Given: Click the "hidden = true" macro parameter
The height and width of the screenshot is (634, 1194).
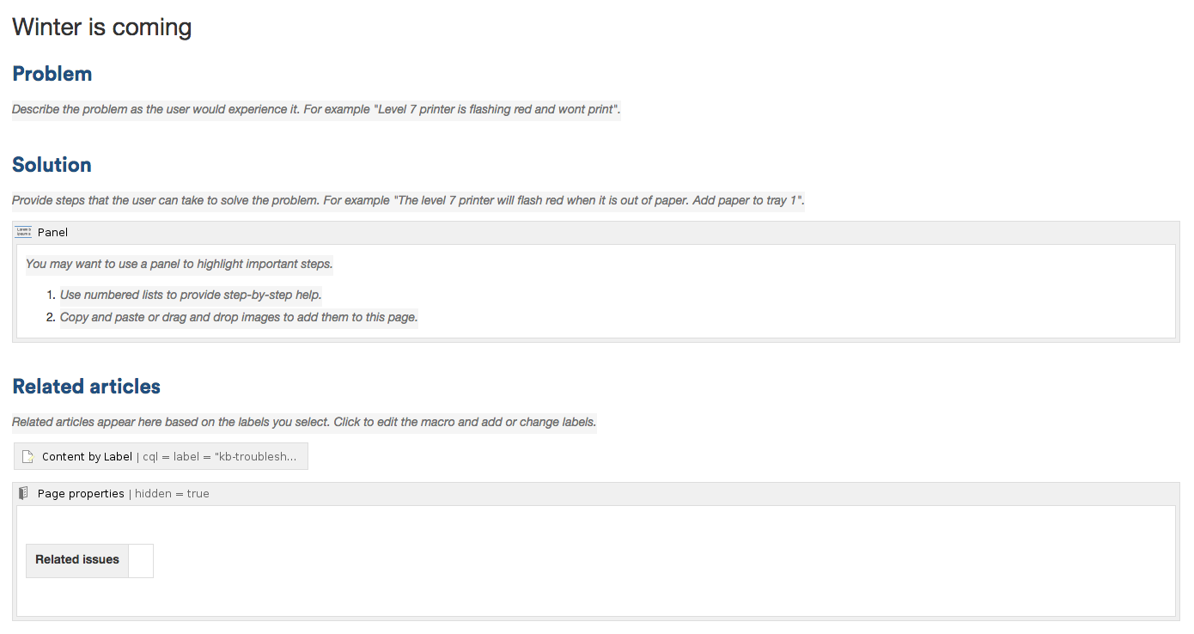Looking at the screenshot, I should 172,493.
